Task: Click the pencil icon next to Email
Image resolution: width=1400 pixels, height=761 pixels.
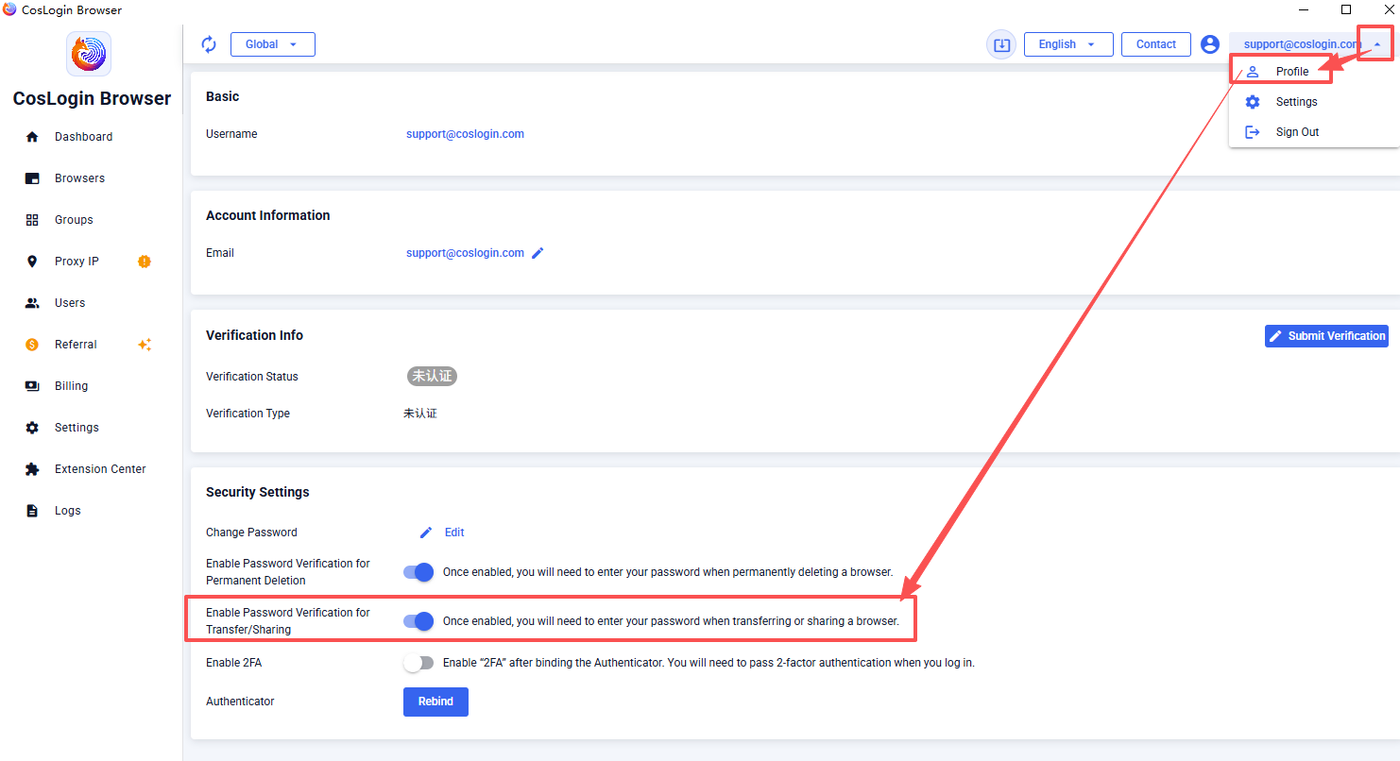Action: (538, 253)
